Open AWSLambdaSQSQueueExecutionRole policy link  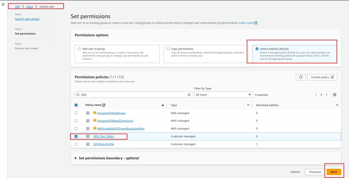(121, 128)
